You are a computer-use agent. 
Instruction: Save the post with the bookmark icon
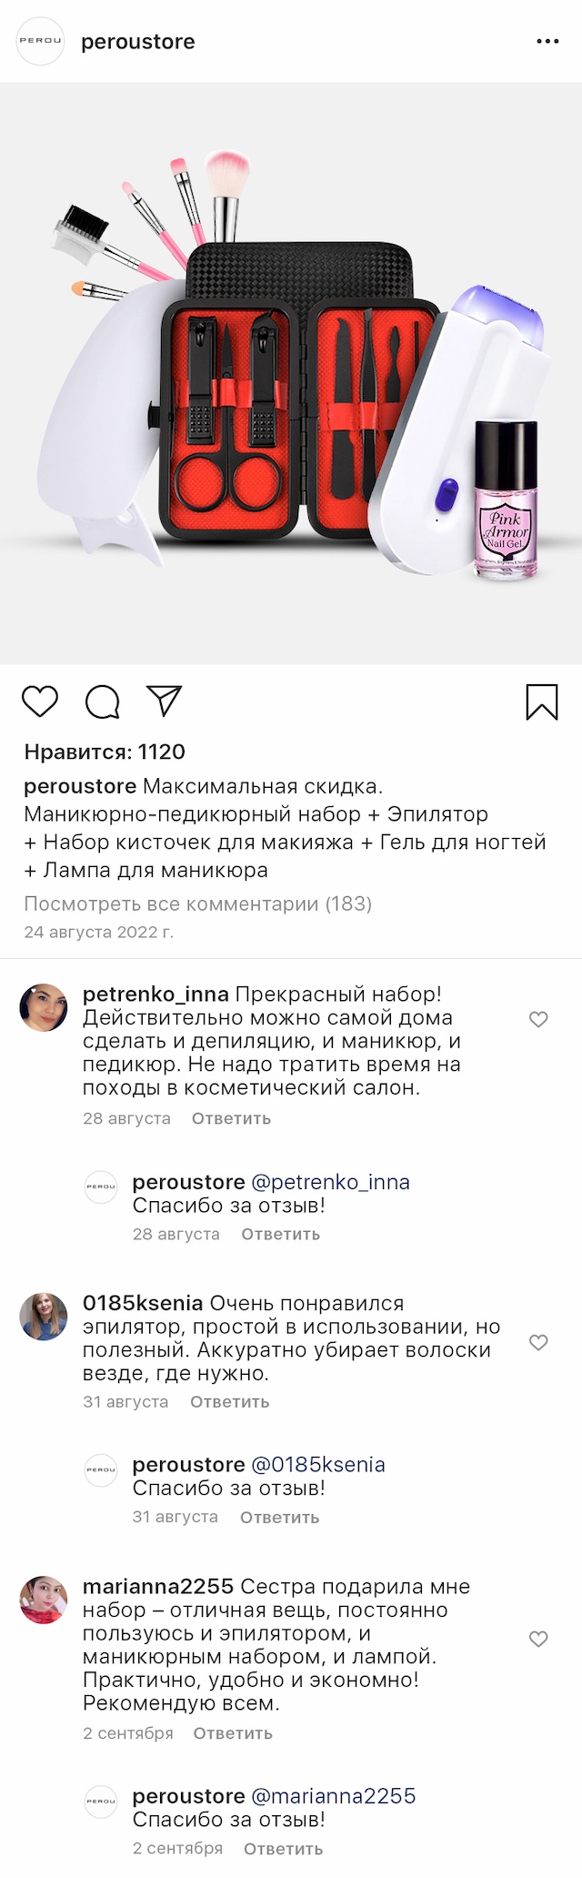point(542,702)
